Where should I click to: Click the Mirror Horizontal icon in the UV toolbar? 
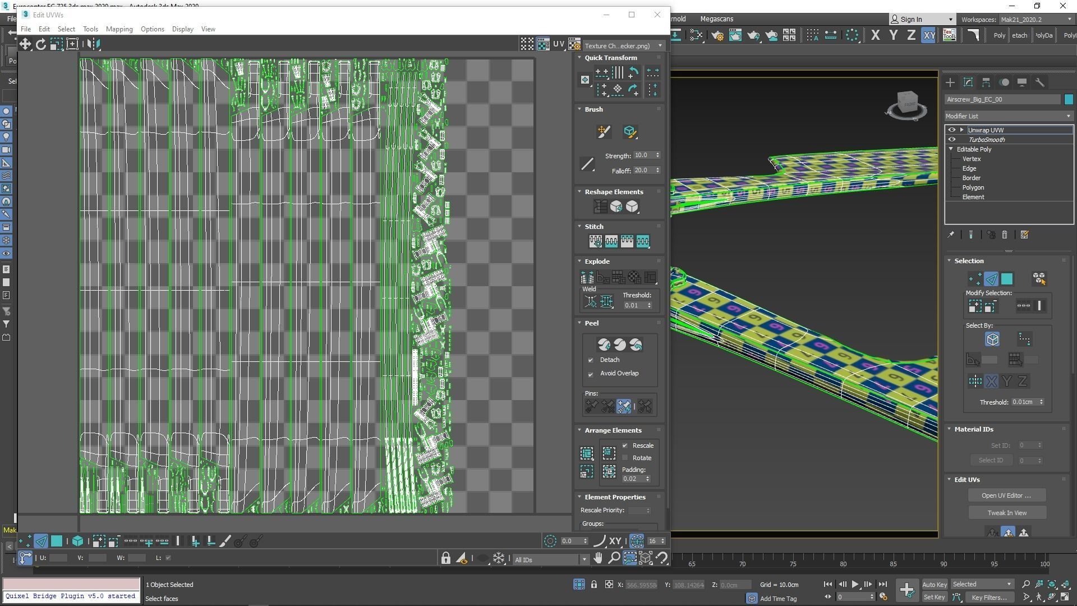(94, 44)
